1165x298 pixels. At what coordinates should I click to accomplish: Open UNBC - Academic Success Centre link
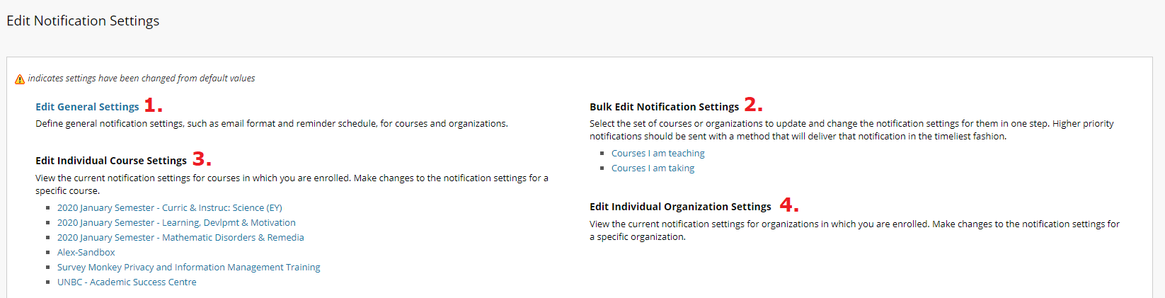point(127,282)
